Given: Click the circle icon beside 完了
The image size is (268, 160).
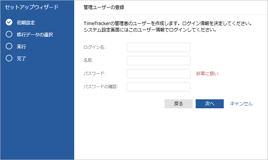Looking at the screenshot, I should pos(9,58).
